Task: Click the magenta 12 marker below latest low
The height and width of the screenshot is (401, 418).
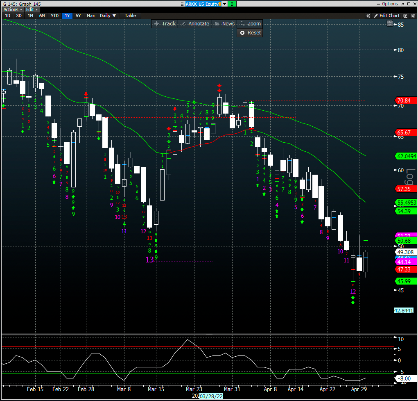Action: 353,292
